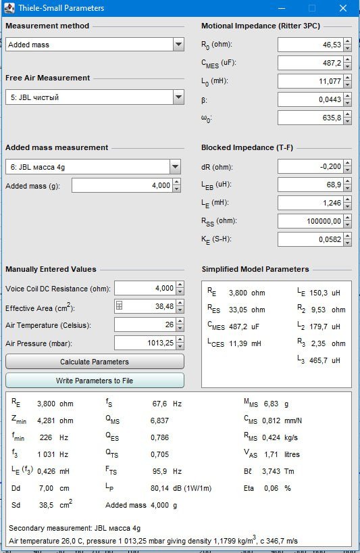The image size is (360, 553).
Task: Open the Free Air Measurement dropdown arrow
Action: [x=178, y=97]
